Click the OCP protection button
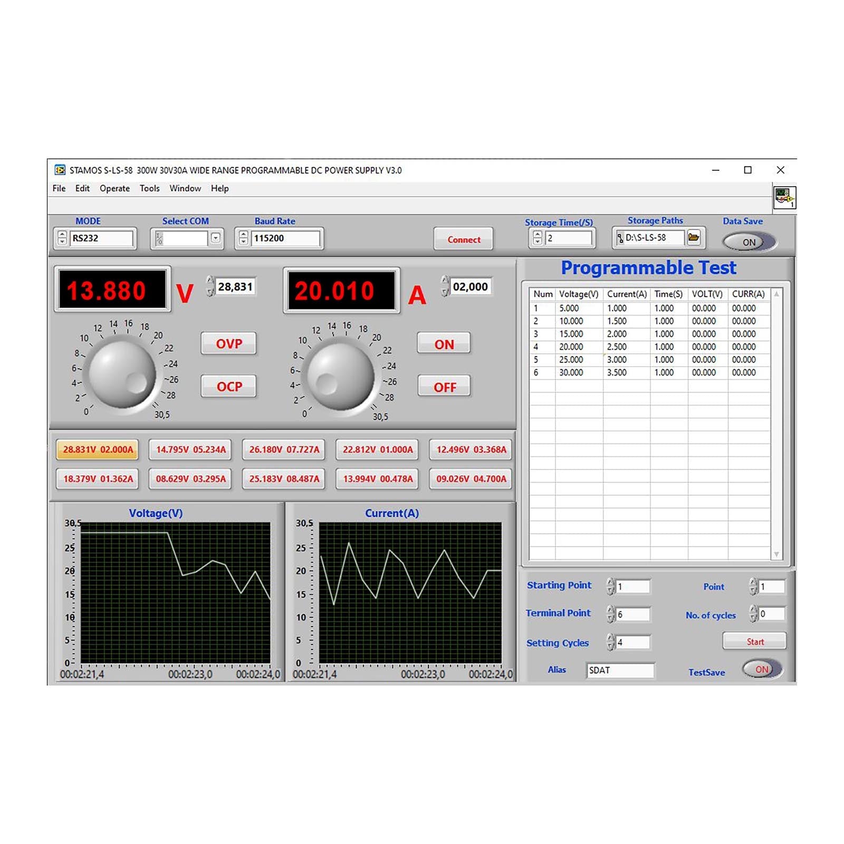 (x=228, y=386)
